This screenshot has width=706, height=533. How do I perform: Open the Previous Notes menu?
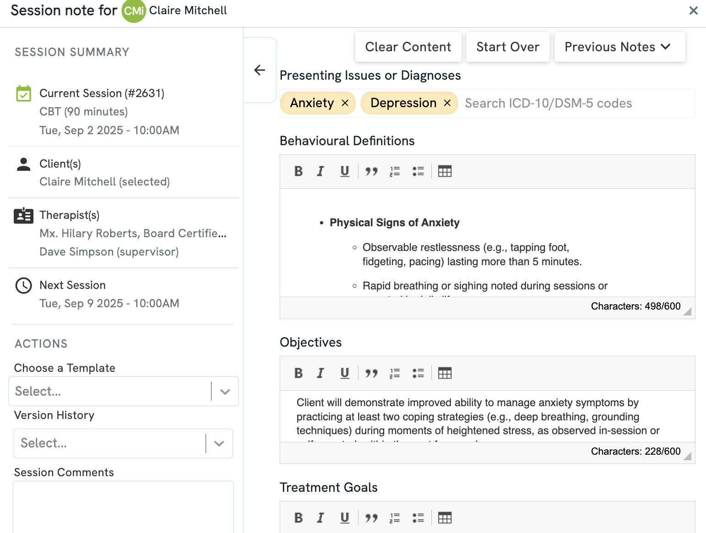coord(619,47)
